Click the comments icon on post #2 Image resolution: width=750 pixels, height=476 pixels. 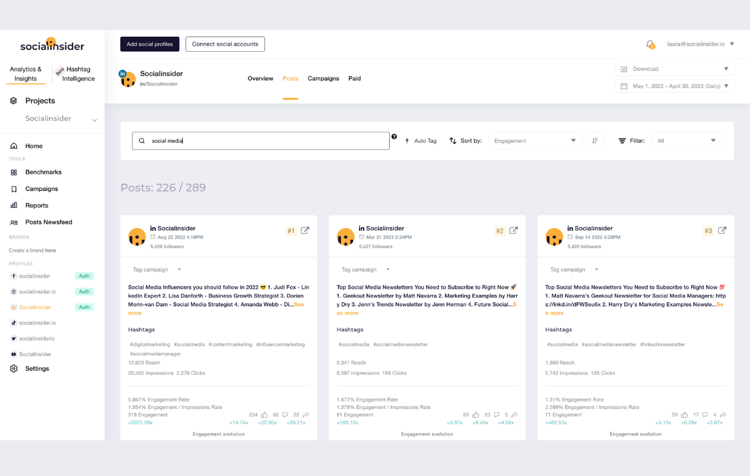tap(496, 415)
